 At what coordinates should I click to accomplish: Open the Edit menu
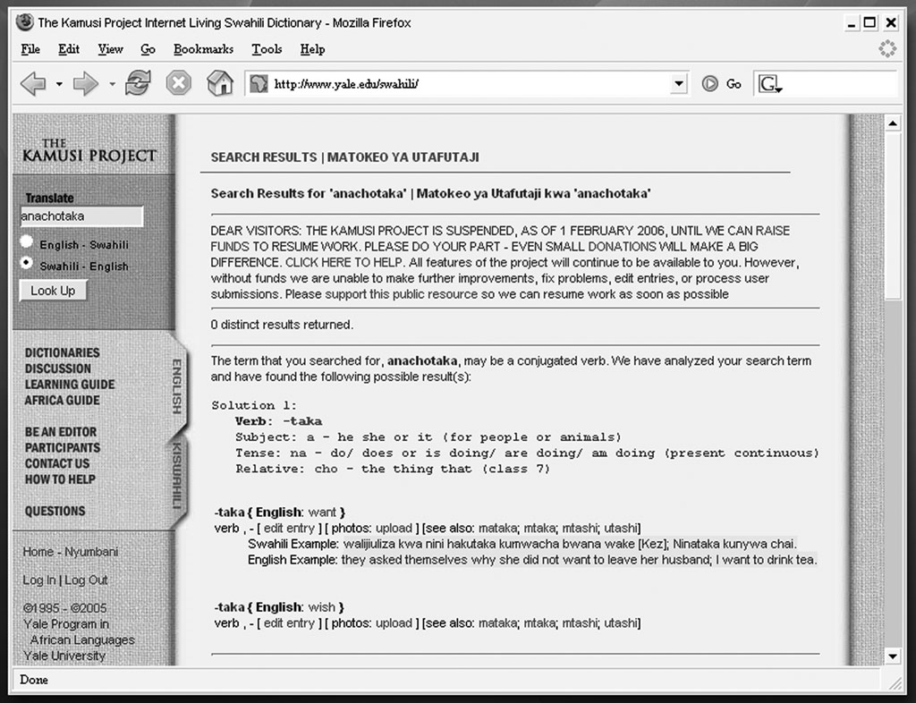click(69, 49)
